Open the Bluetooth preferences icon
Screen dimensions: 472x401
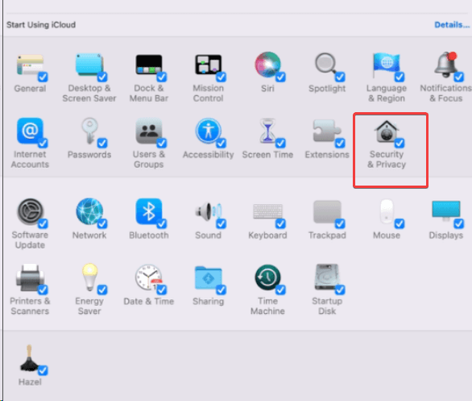coord(148,211)
